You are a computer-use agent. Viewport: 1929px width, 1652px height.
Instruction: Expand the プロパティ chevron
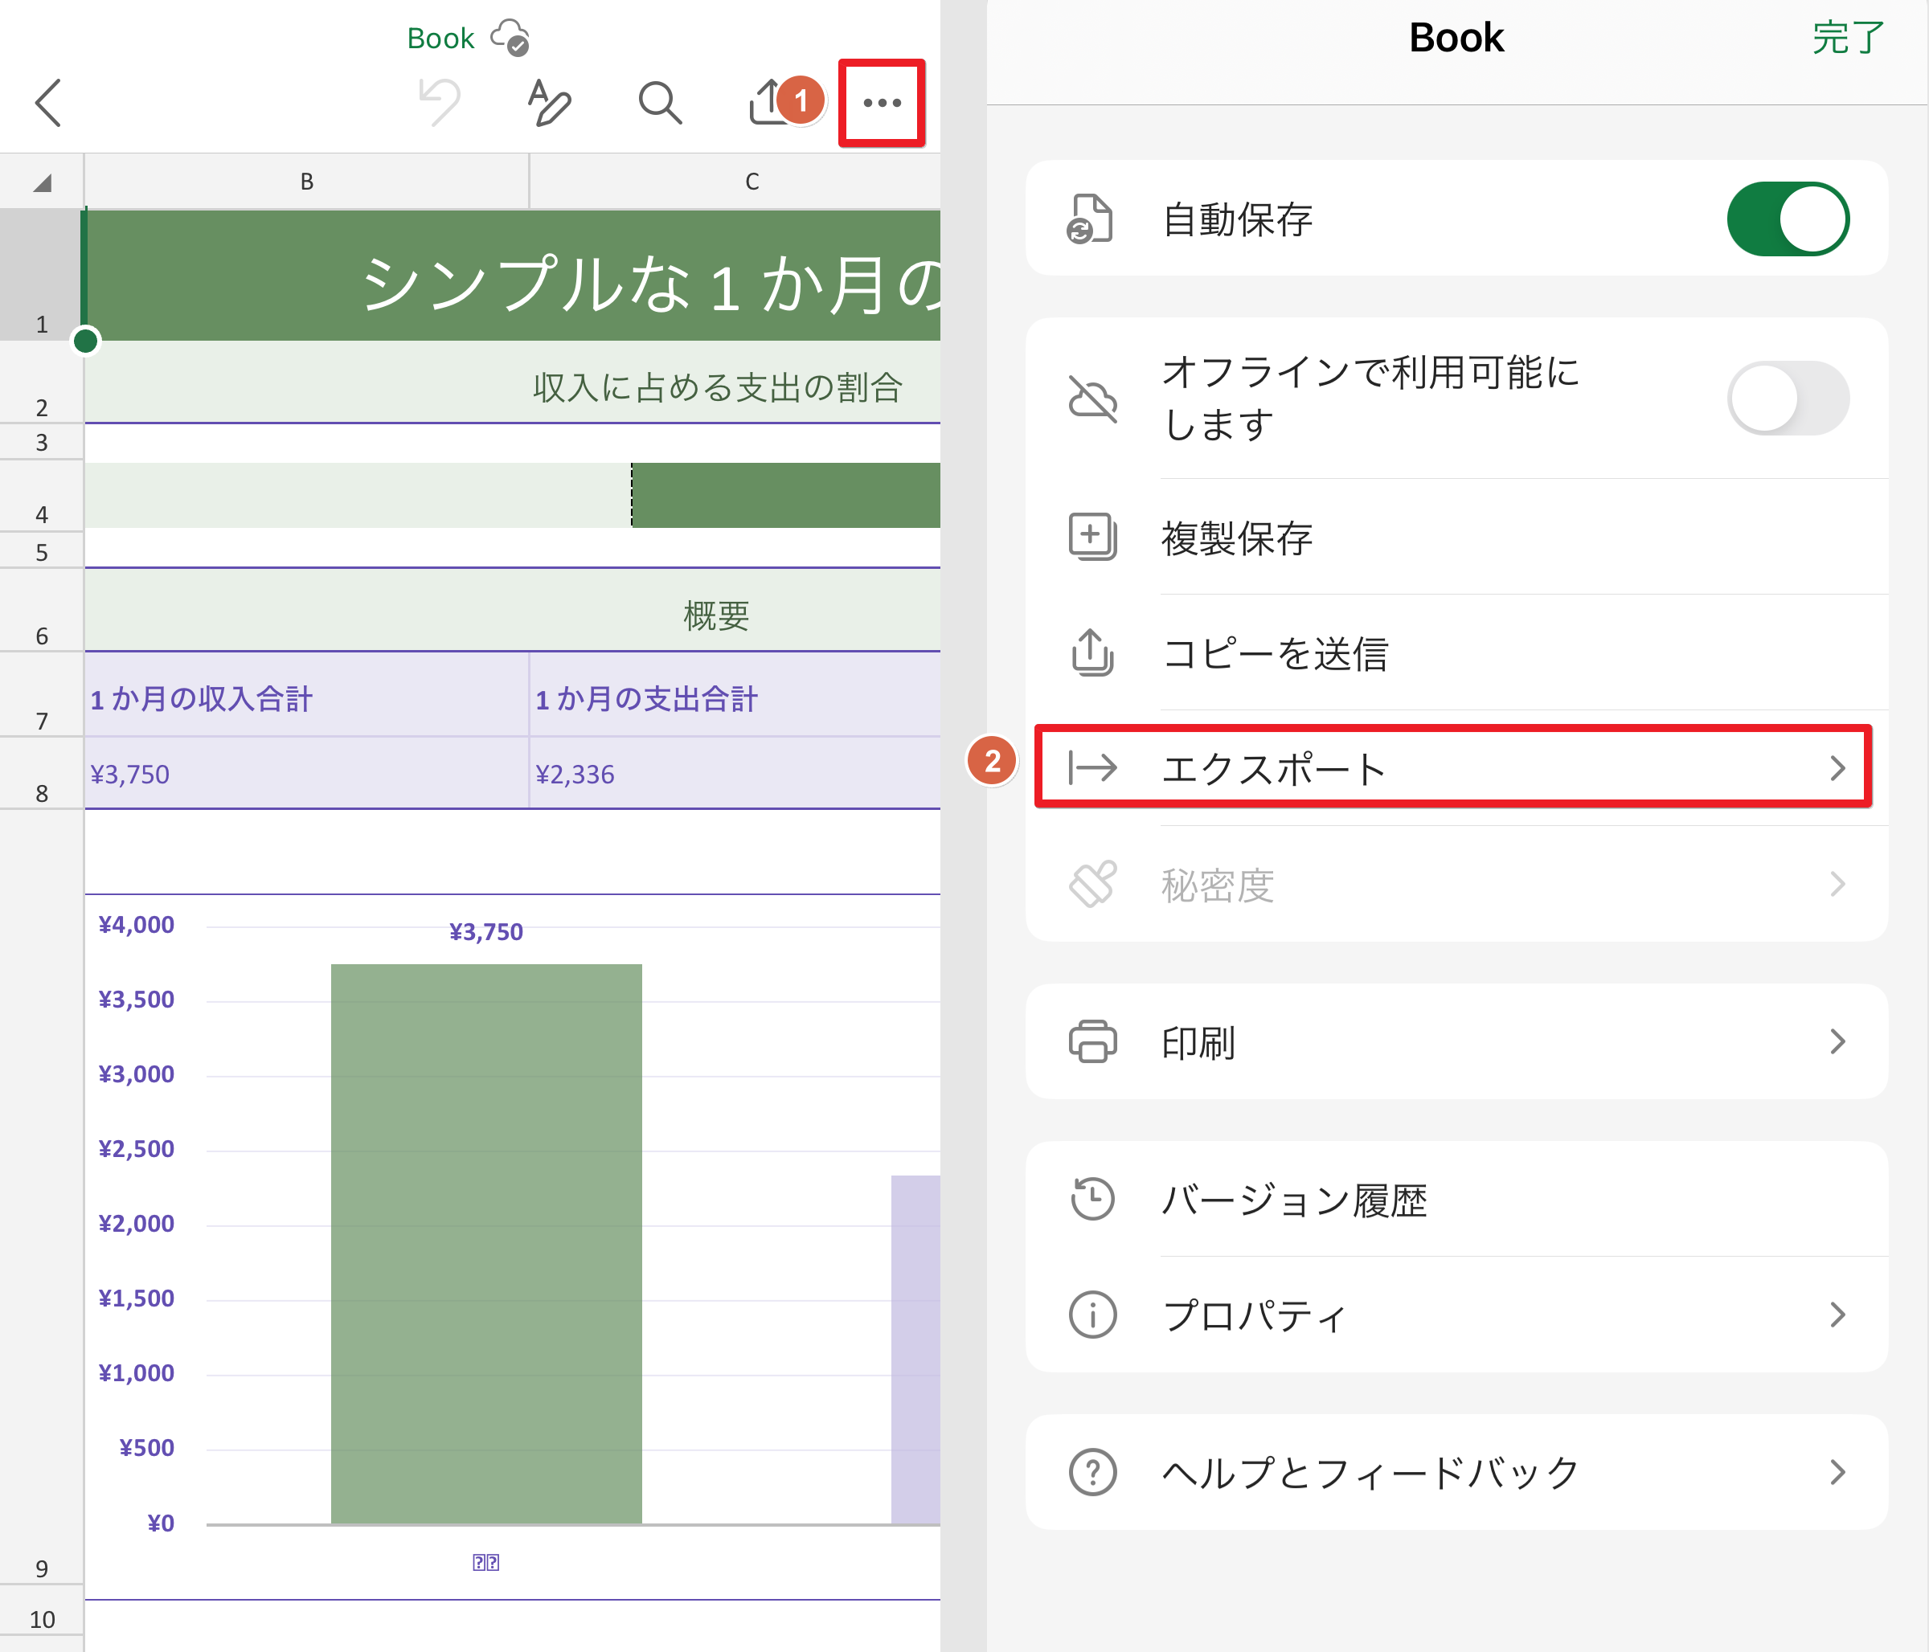[x=1837, y=1315]
